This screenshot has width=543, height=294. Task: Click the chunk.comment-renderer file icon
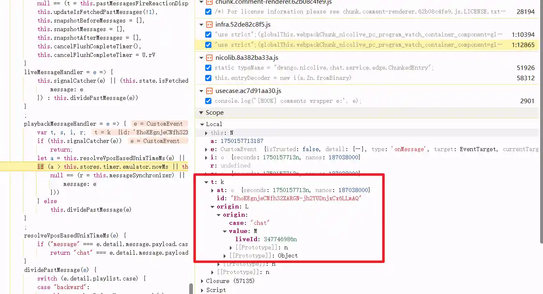(x=209, y=2)
